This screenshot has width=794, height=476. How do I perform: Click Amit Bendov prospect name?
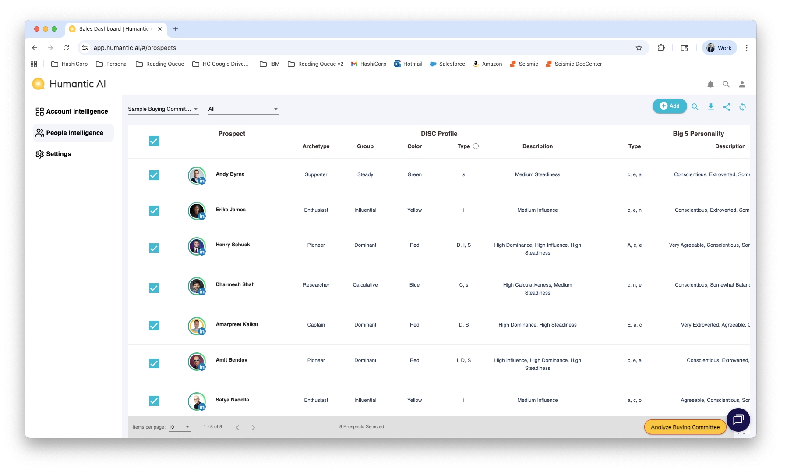click(231, 360)
